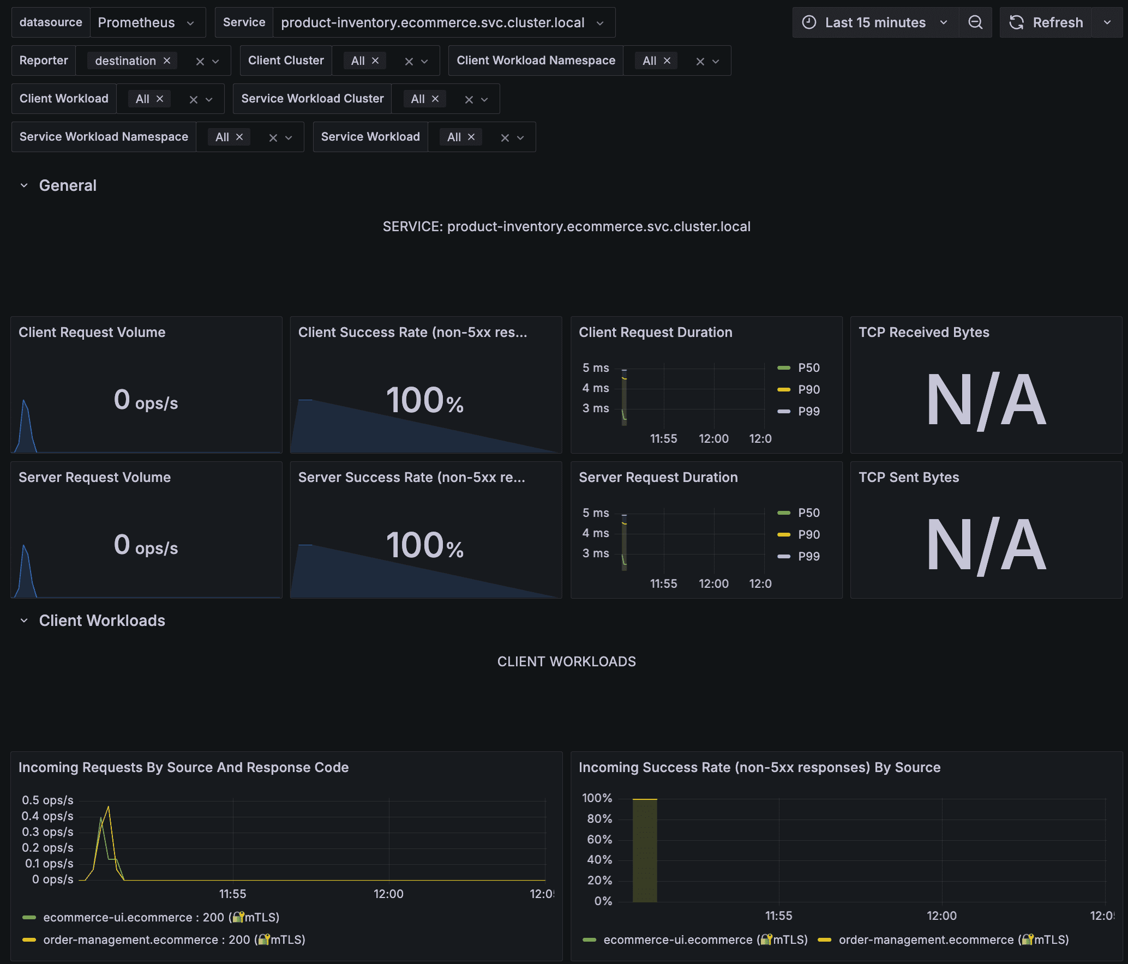Expand Client Workload Namespace dropdown chevron
Image resolution: width=1128 pixels, height=964 pixels.
tap(716, 61)
